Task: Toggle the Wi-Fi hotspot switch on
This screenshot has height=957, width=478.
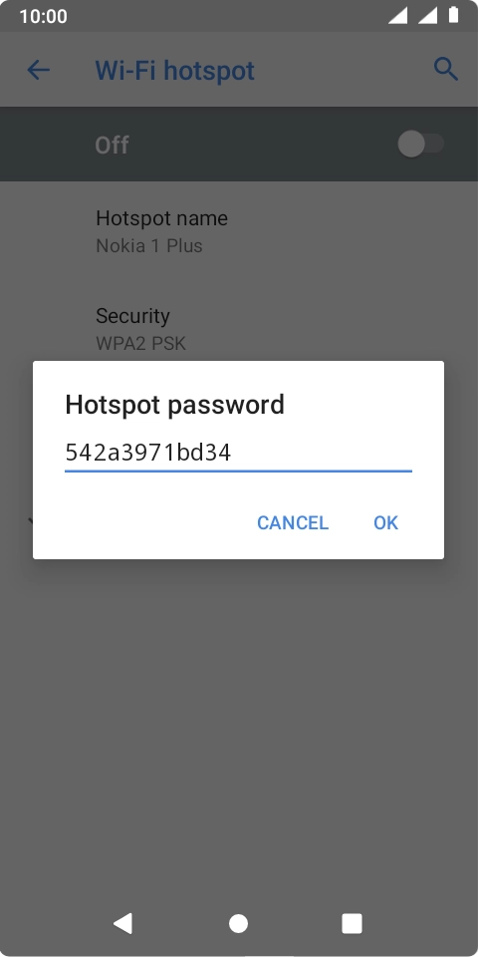Action: [x=420, y=145]
